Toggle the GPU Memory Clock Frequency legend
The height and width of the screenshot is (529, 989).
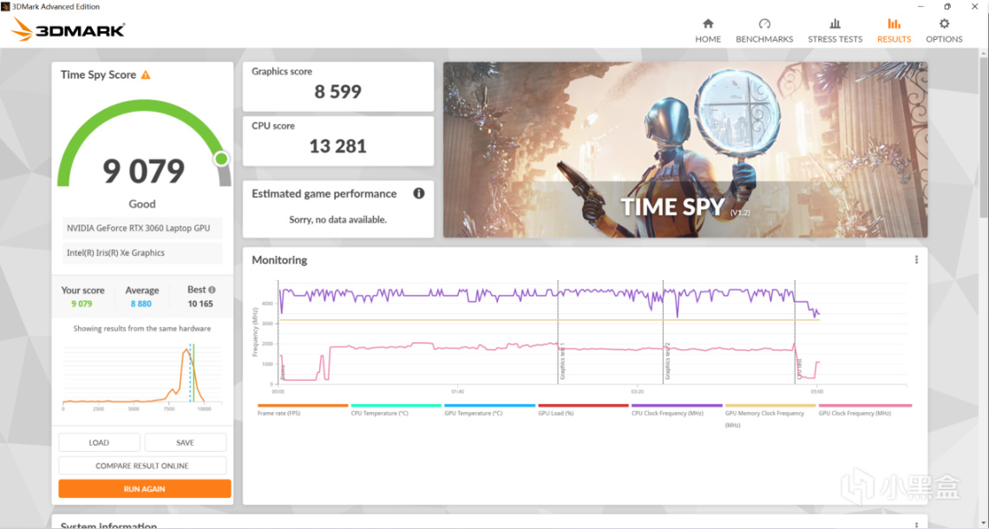(770, 416)
